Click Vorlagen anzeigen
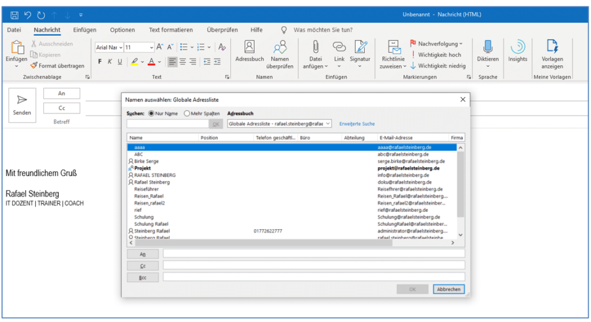The image size is (591, 322). pos(552,55)
